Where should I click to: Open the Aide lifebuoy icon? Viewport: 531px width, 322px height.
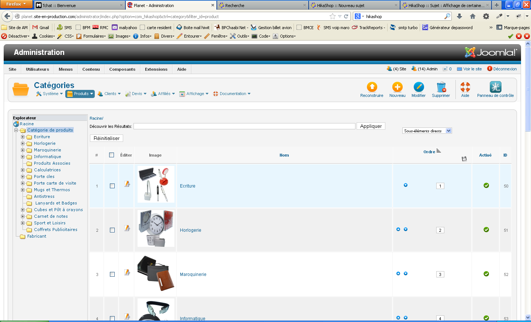(x=465, y=87)
